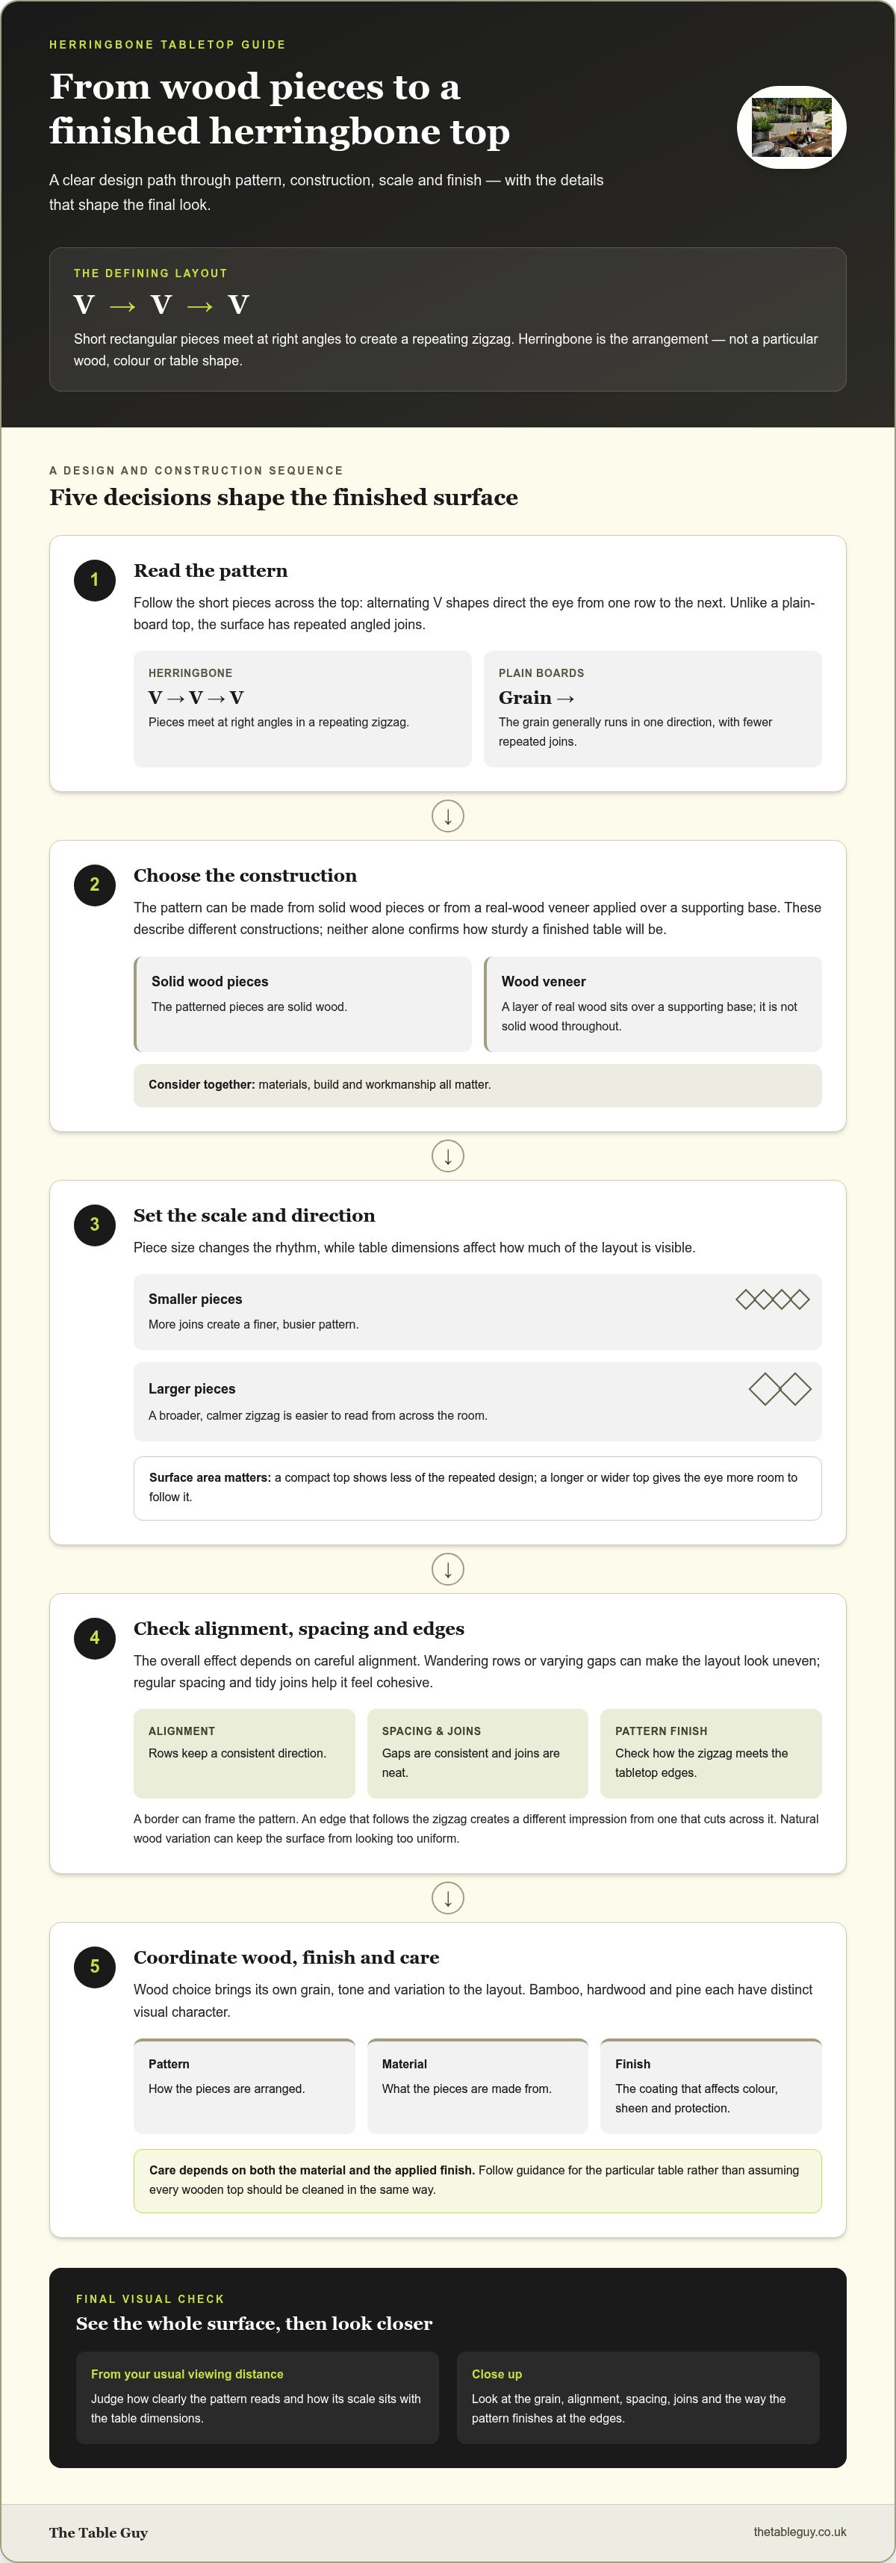Open thetableguy.co.uk footer link
This screenshot has height=2563, width=896.
[x=800, y=2531]
